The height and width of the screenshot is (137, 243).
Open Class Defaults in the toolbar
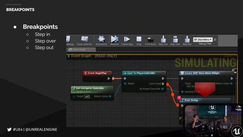click(x=84, y=41)
